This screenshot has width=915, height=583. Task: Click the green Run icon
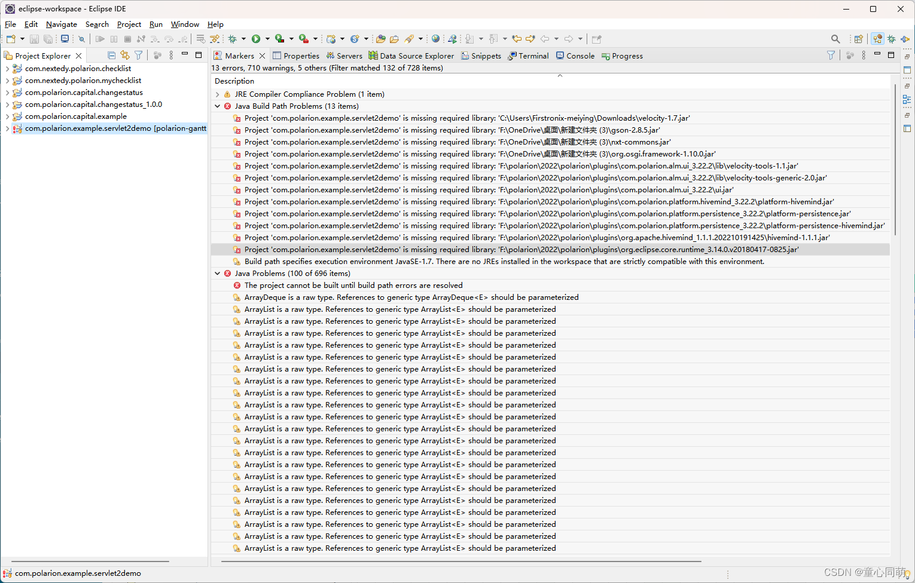click(256, 39)
